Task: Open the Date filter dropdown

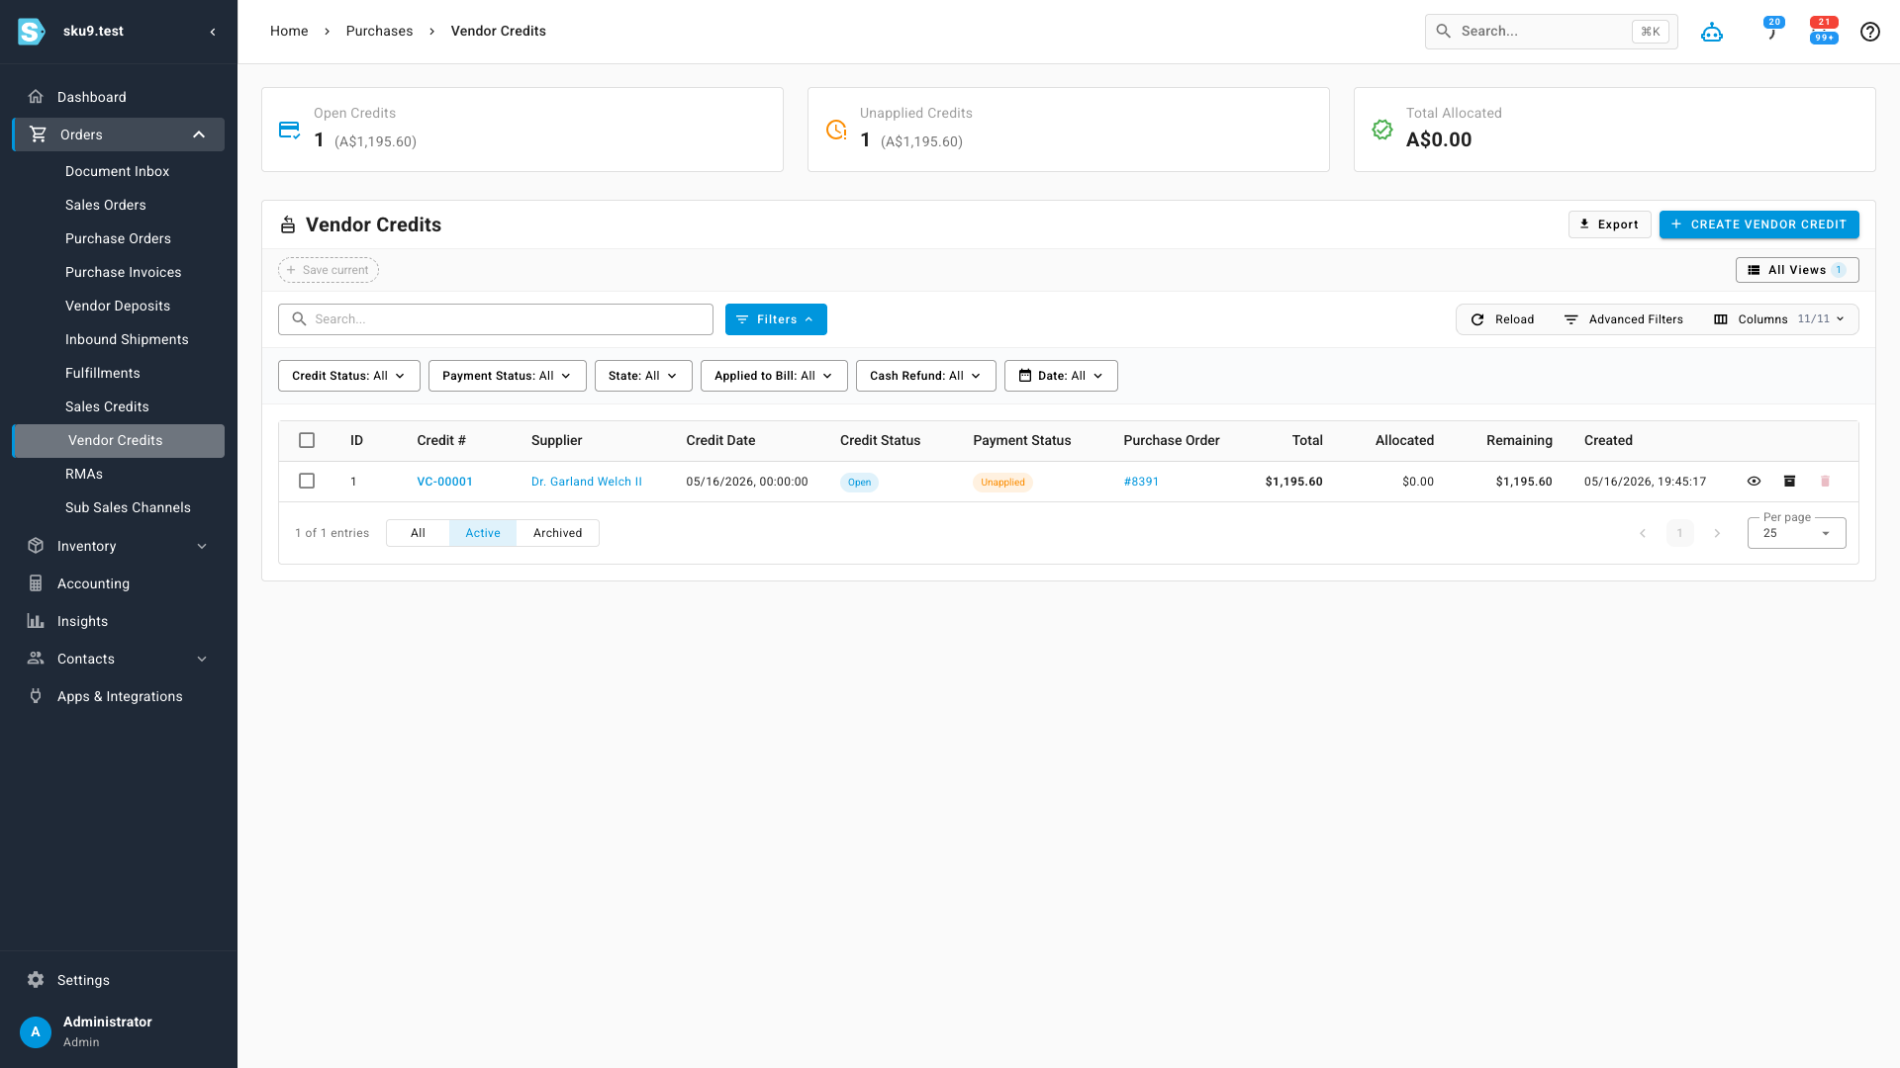Action: 1061,376
